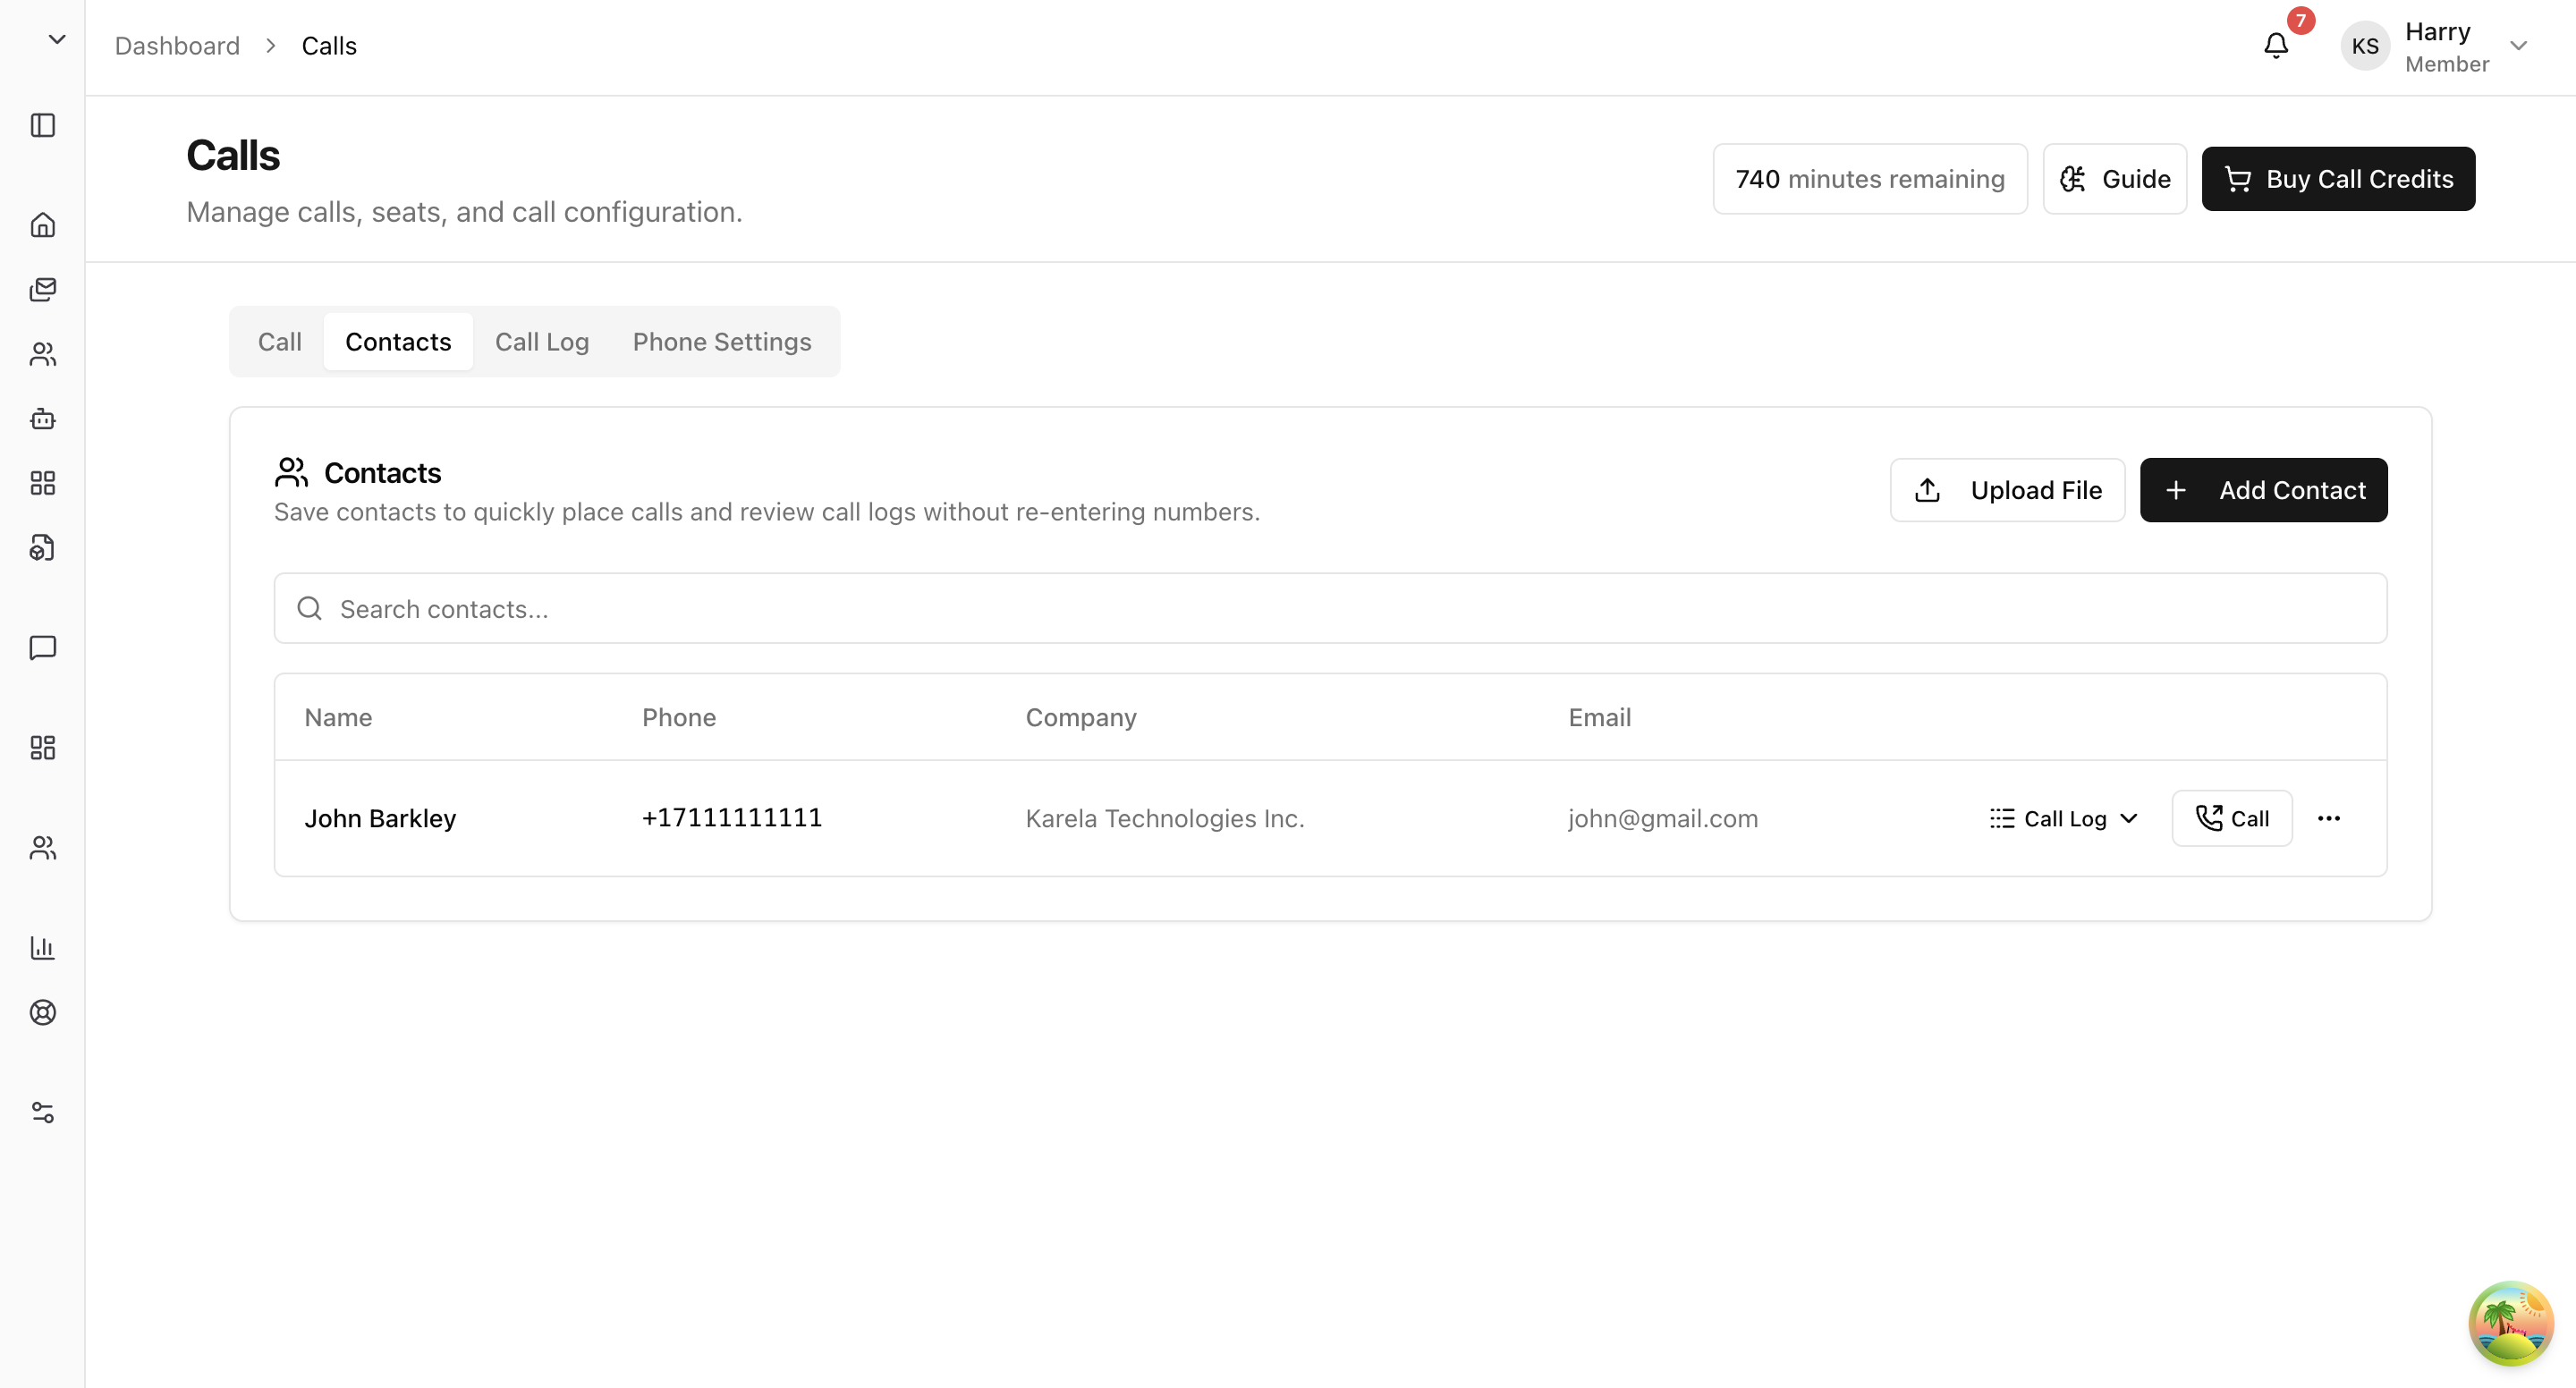Switch to the Call tab
2576x1388 pixels.
point(279,342)
